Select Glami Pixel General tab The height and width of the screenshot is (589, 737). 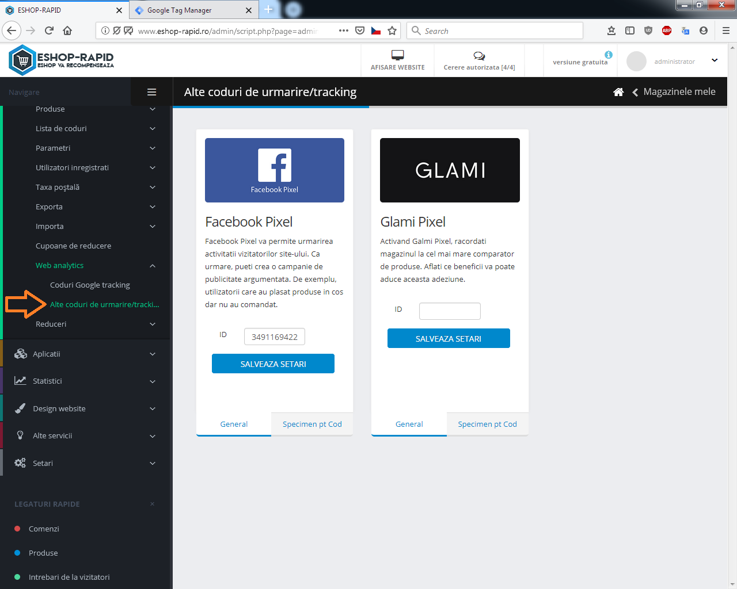click(409, 424)
